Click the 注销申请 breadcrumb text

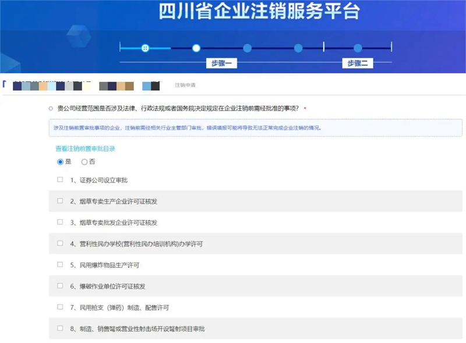(x=185, y=85)
